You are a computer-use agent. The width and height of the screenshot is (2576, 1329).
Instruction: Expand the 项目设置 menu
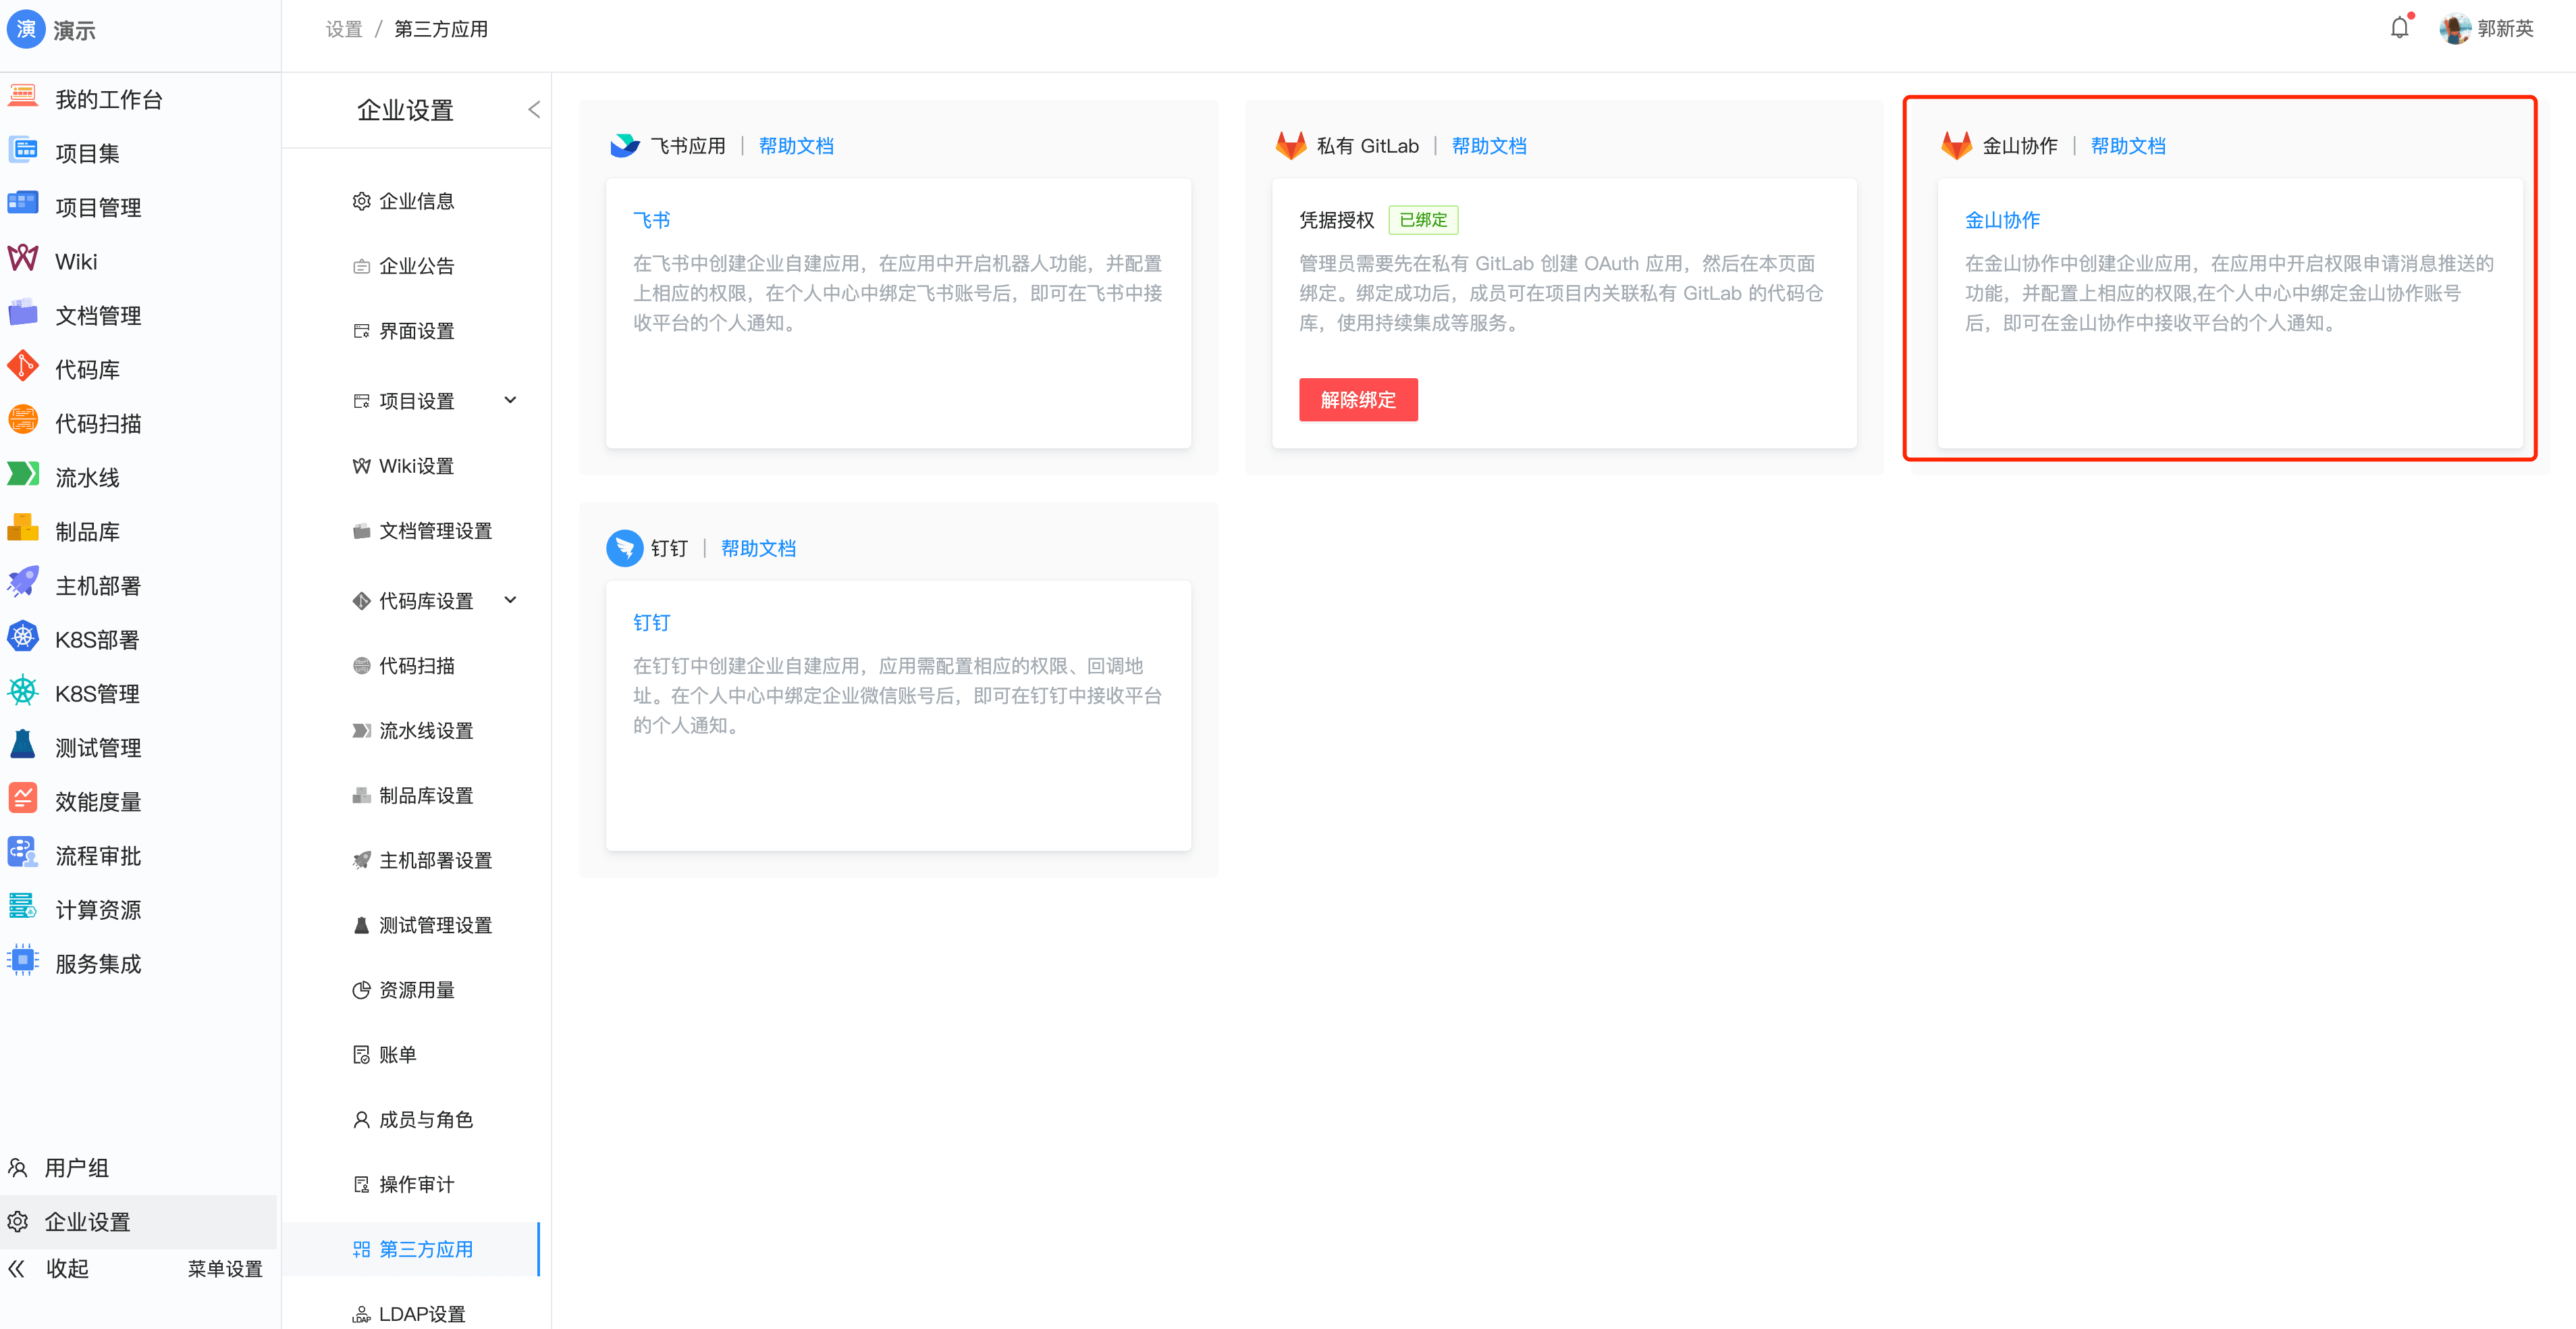(x=510, y=399)
